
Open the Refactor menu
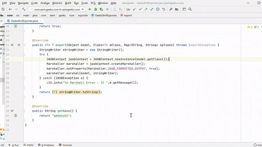coord(57,3)
